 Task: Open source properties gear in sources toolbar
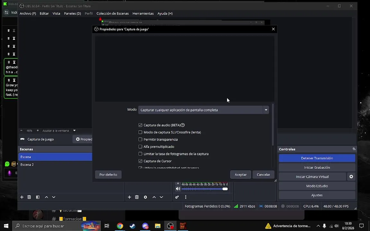[145, 197]
